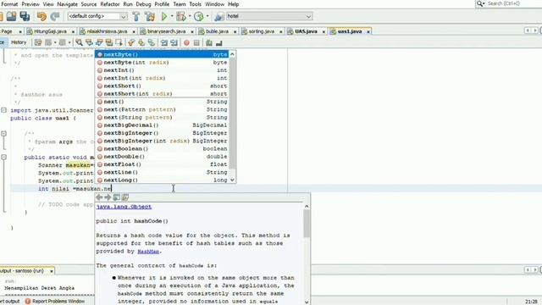The image size is (542, 305).
Task: Open Profile Project dropdown arrow
Action: tap(207, 16)
